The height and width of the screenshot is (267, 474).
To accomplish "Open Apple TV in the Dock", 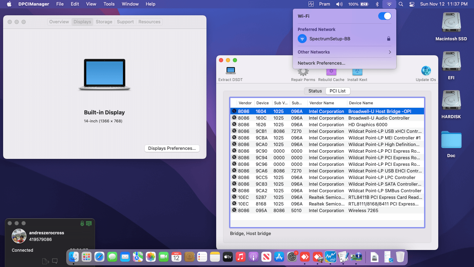I will pyautogui.click(x=228, y=257).
